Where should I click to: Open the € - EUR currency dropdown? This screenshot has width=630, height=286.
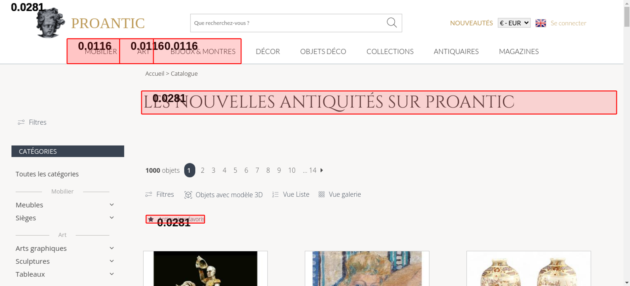pyautogui.click(x=514, y=23)
